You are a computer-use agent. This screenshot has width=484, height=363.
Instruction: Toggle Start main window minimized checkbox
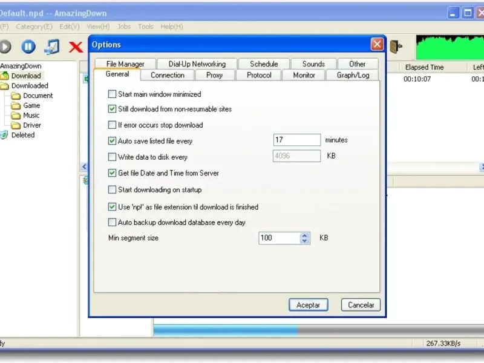112,94
